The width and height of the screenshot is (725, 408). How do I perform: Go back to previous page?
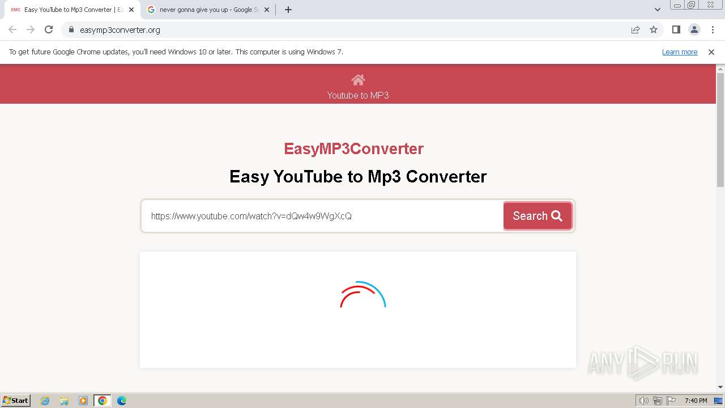point(12,29)
